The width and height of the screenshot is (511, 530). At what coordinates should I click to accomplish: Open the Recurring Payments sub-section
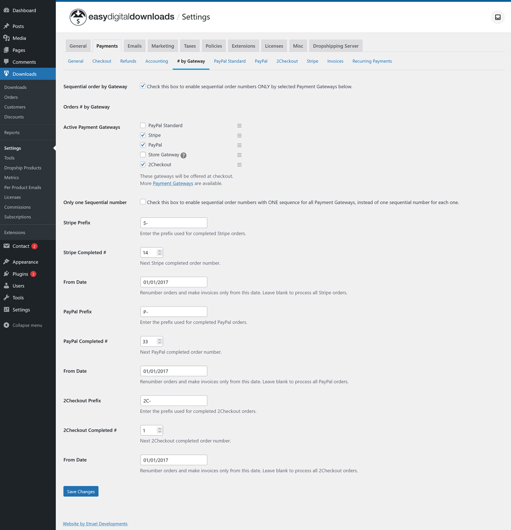[x=372, y=61]
